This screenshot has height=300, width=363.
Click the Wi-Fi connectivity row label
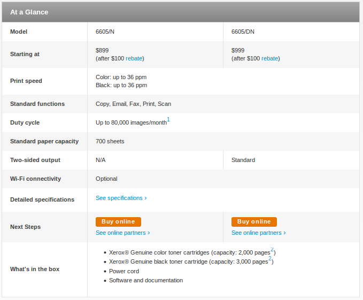point(35,179)
